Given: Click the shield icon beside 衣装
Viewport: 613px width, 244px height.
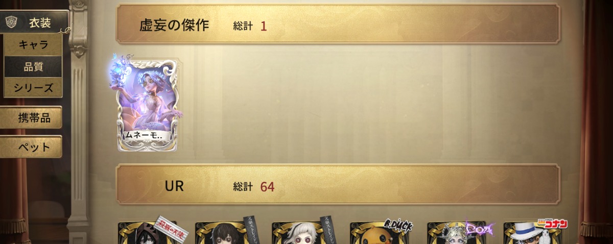Looking at the screenshot, I should point(11,22).
